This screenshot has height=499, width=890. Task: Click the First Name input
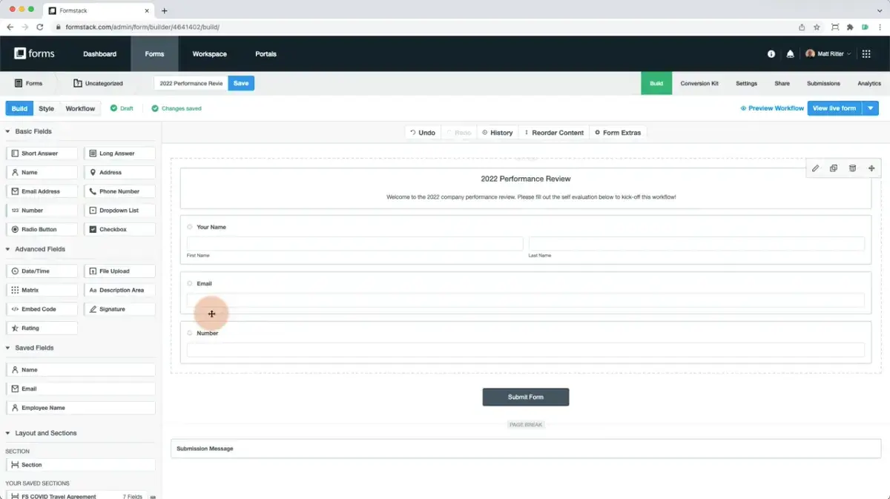click(x=355, y=243)
